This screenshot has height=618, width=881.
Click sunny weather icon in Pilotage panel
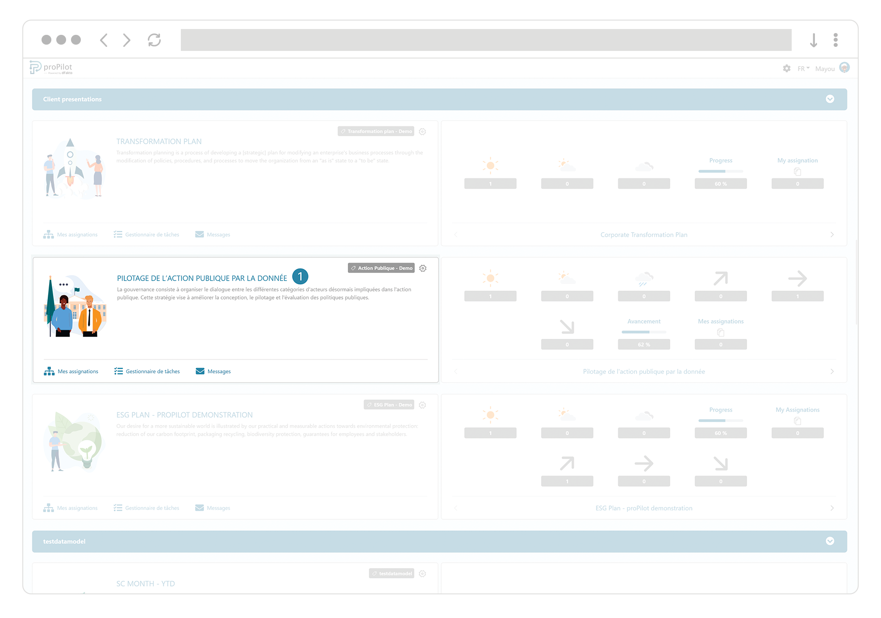(490, 278)
